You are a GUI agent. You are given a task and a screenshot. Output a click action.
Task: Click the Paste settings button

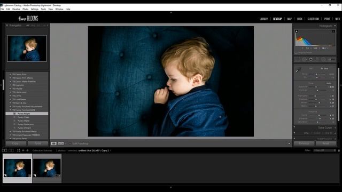38,143
